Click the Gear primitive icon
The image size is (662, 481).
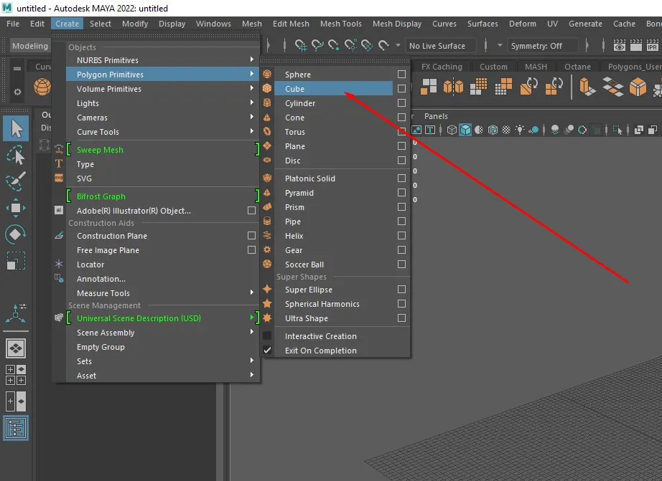[x=267, y=250]
